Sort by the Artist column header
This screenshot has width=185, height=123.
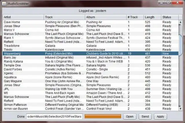coord(23,17)
